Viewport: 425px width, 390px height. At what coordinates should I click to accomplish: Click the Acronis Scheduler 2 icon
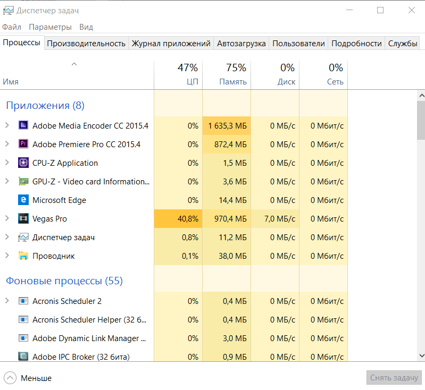click(23, 301)
